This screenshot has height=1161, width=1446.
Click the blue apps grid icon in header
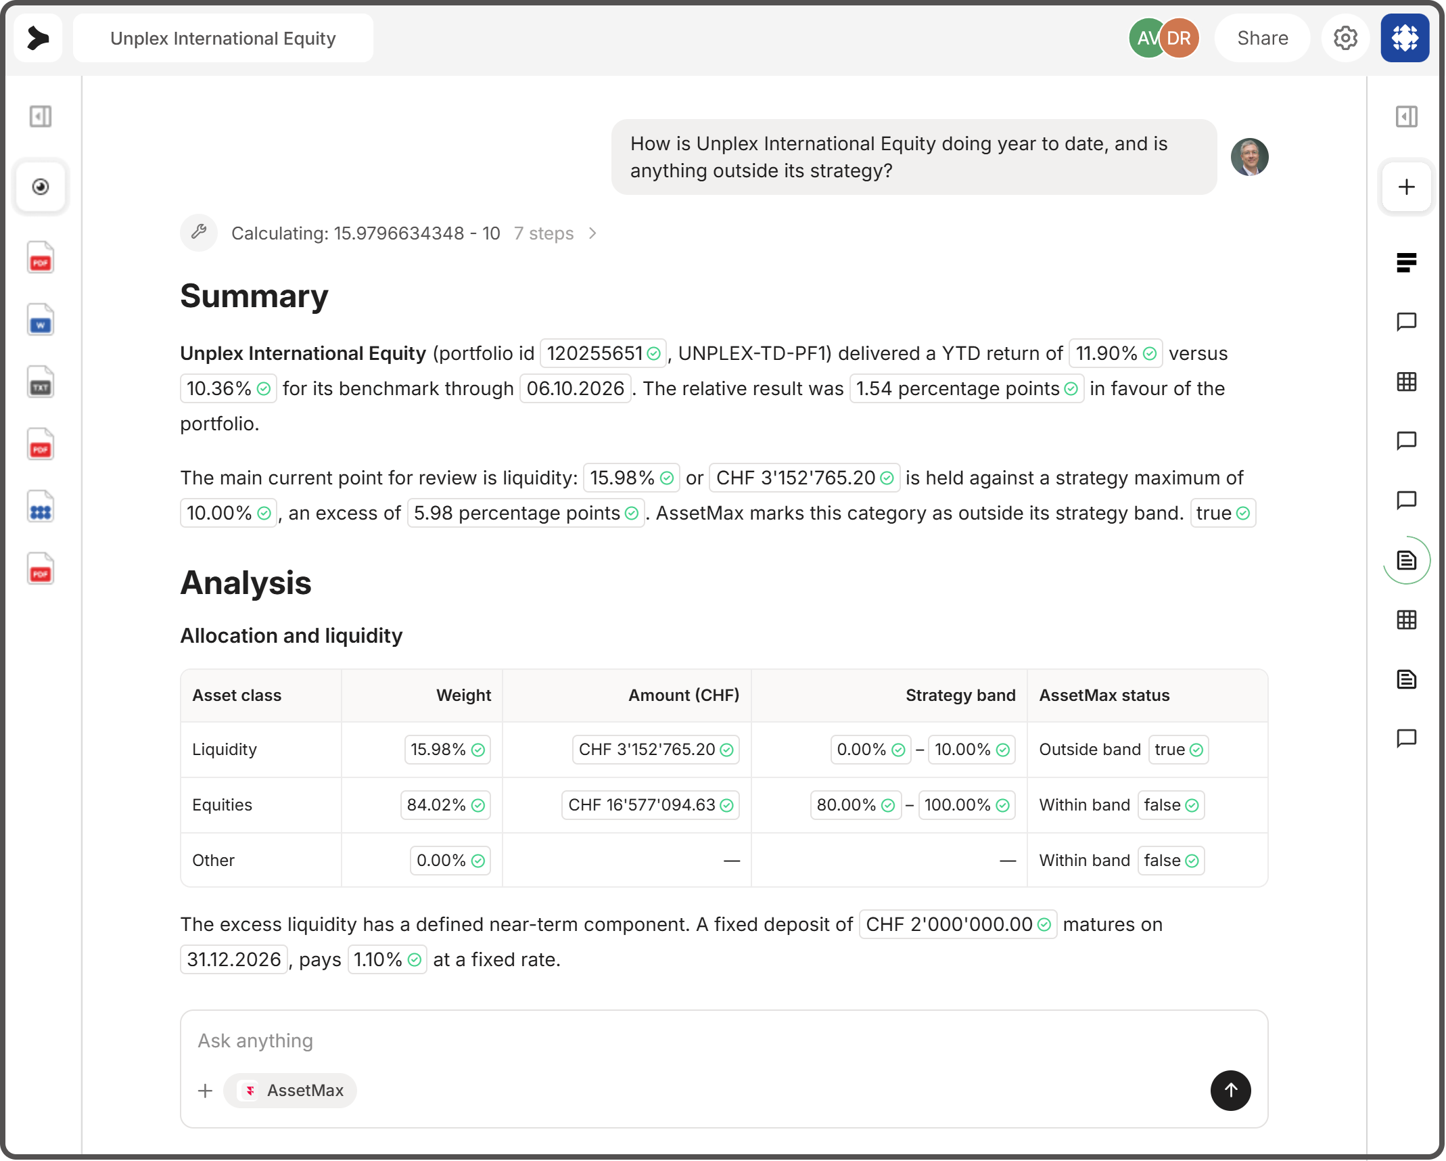coord(1405,39)
